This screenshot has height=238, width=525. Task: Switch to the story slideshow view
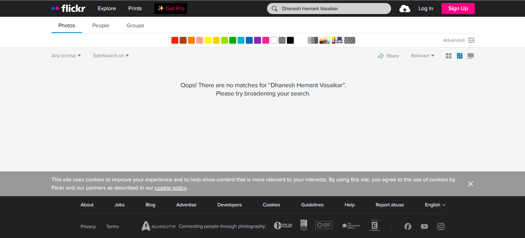pyautogui.click(x=471, y=56)
